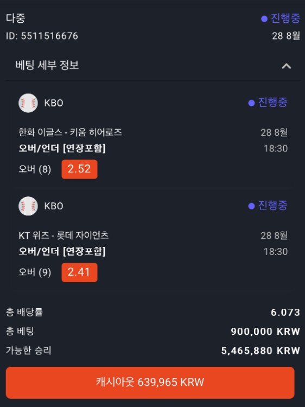Select the 2.41 odds badge

(x=79, y=272)
